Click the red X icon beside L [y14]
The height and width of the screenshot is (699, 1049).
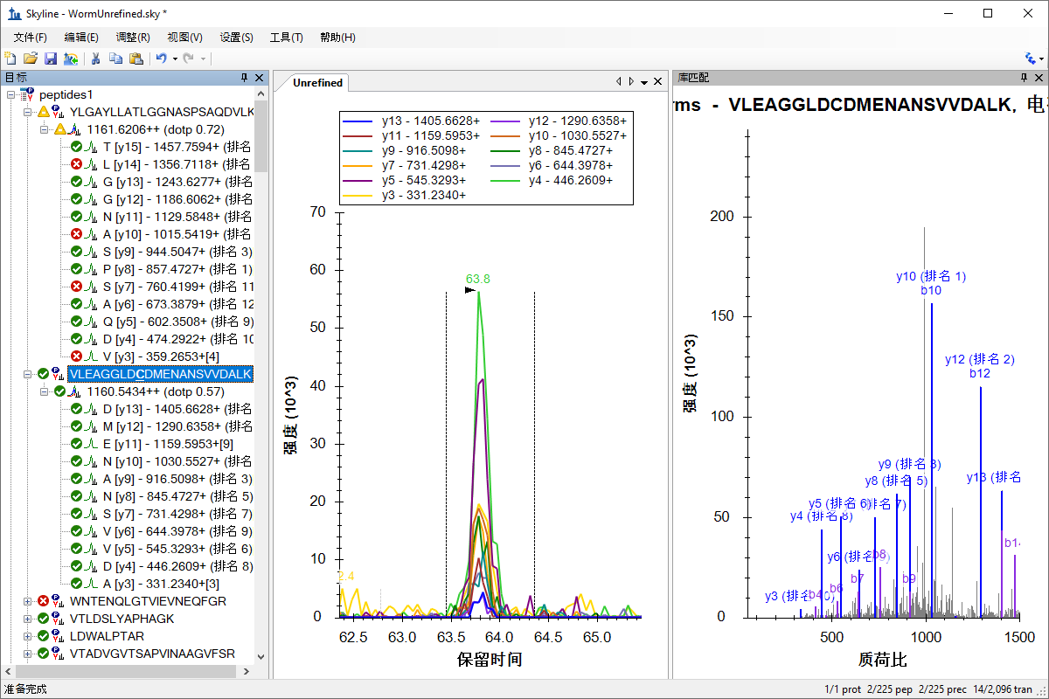76,164
